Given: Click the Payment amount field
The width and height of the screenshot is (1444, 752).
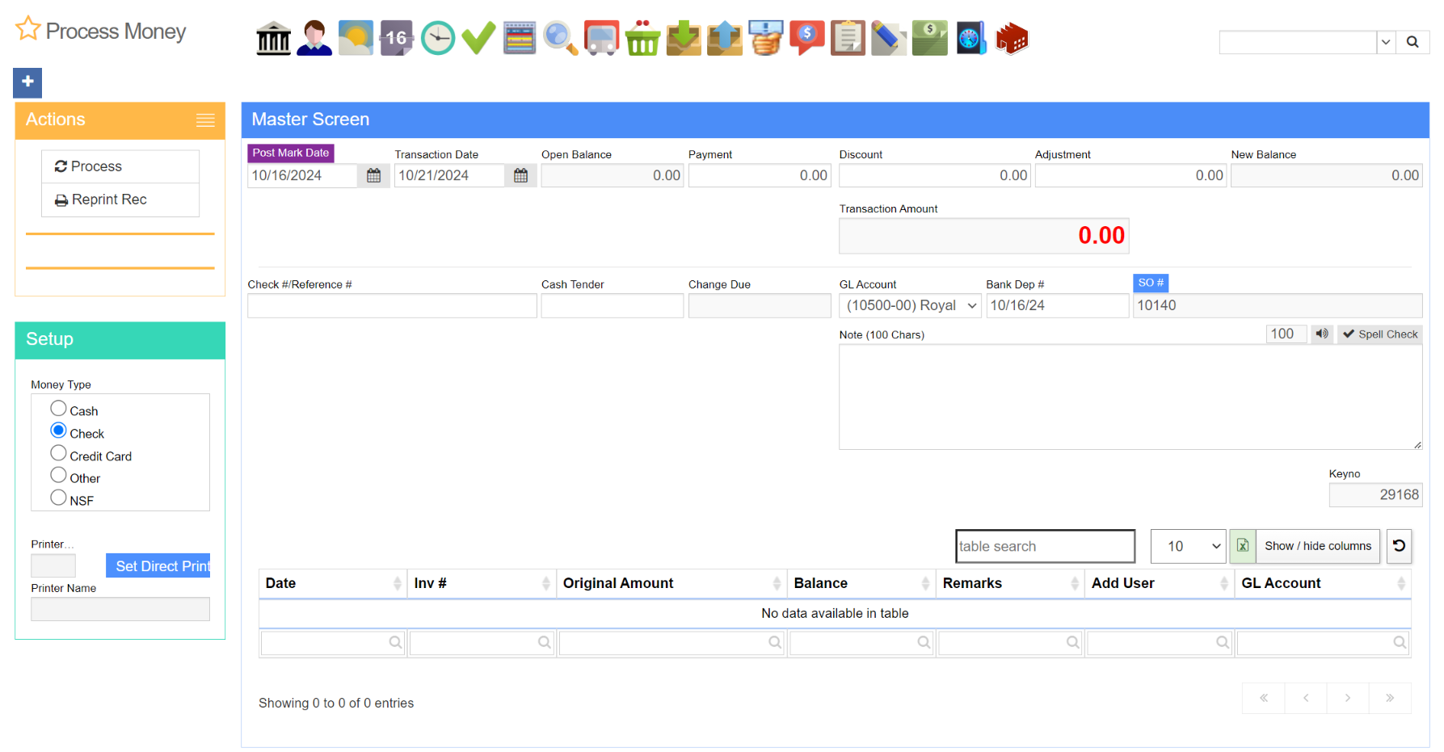Looking at the screenshot, I should click(x=760, y=175).
